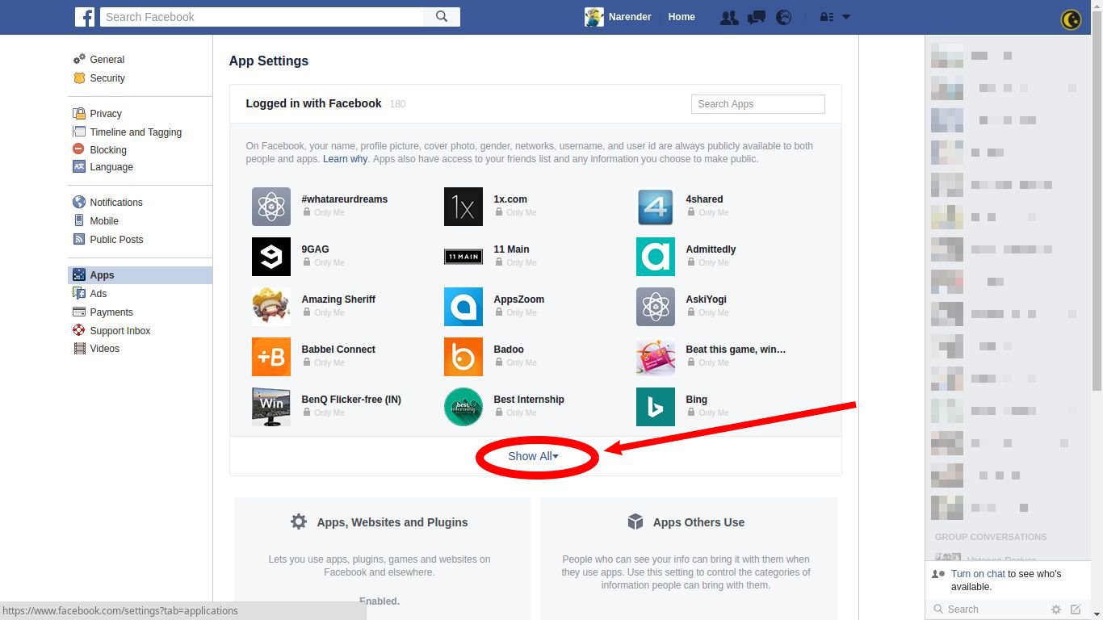Click the Facebook logo icon
The image size is (1103, 620).
point(85,17)
